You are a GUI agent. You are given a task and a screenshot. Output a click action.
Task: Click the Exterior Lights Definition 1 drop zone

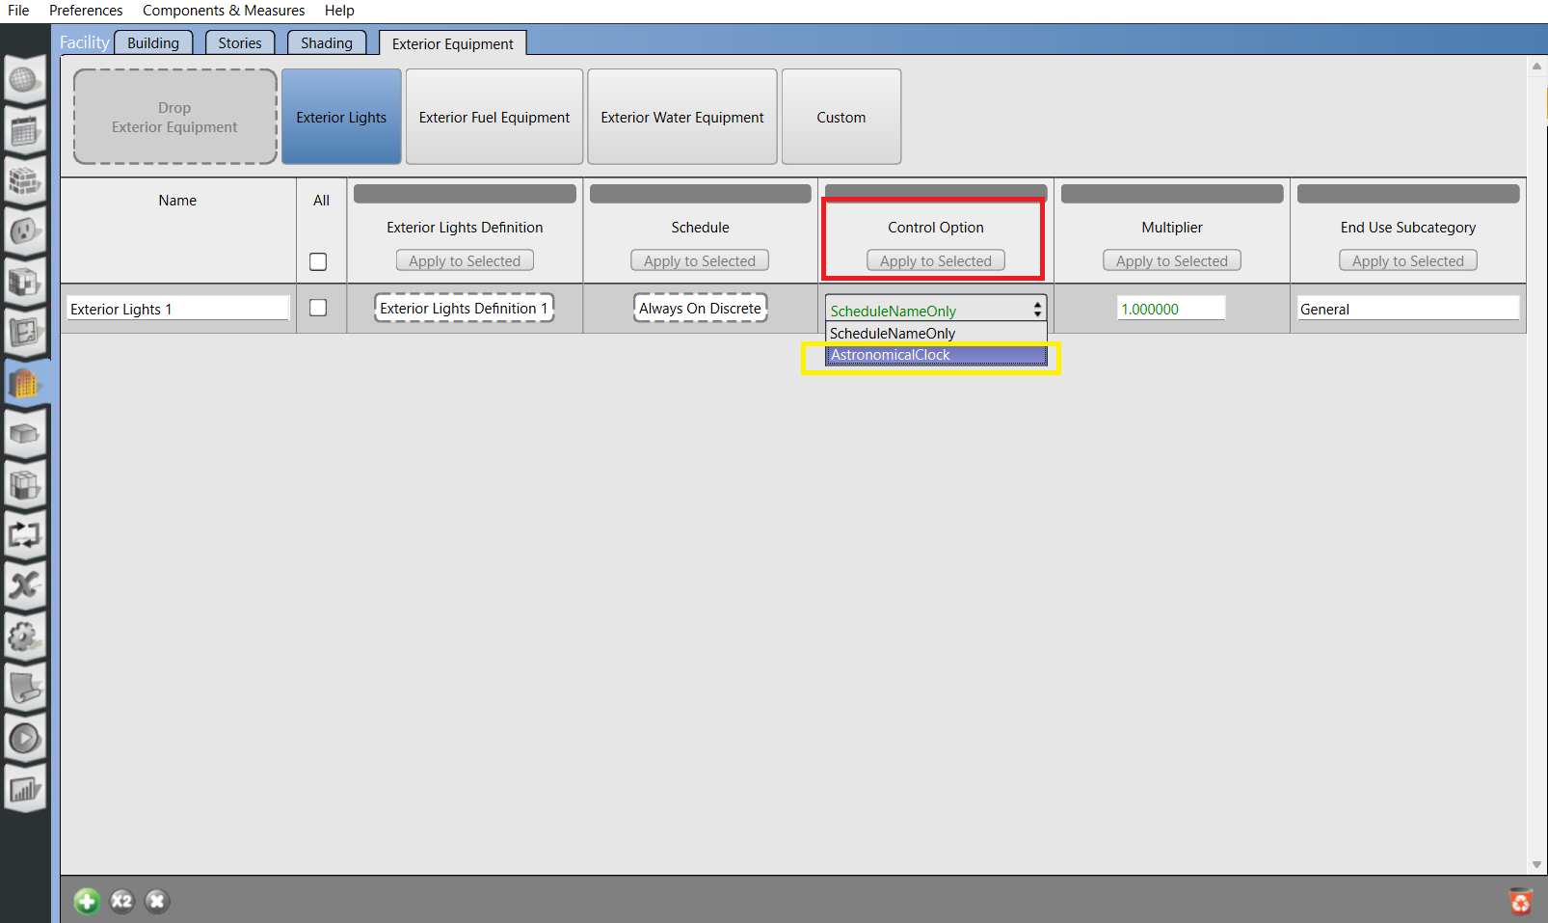(464, 308)
